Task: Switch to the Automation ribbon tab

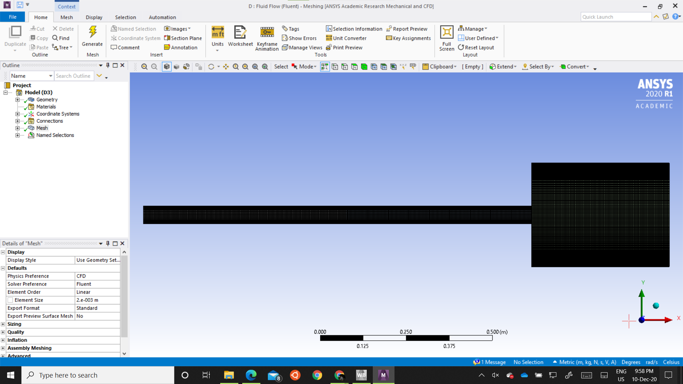Action: 162,17
